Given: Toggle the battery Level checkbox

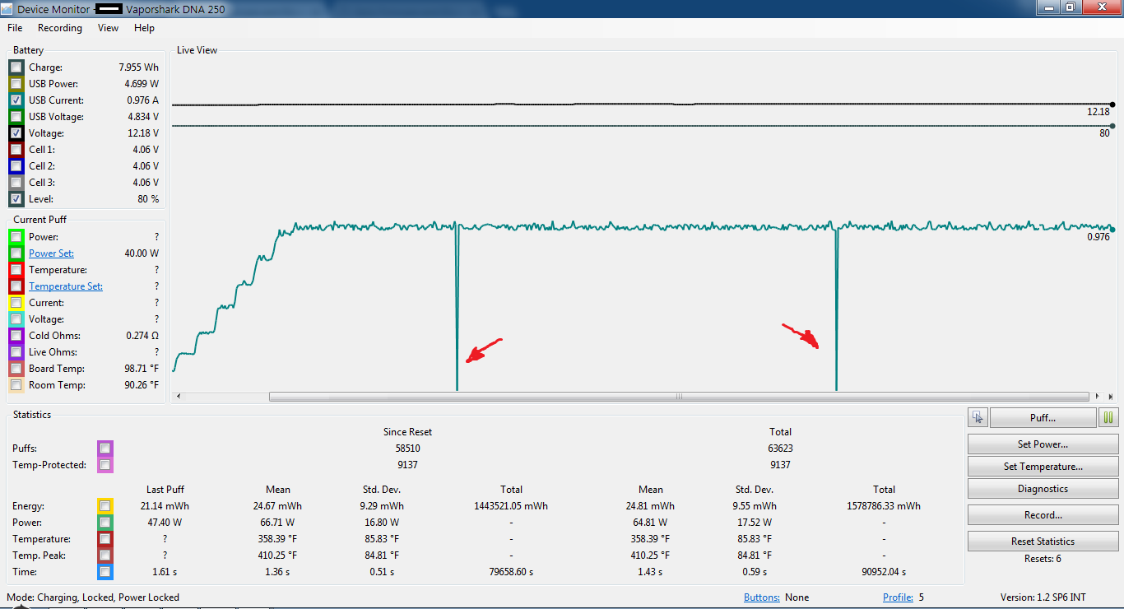Looking at the screenshot, I should (16, 199).
